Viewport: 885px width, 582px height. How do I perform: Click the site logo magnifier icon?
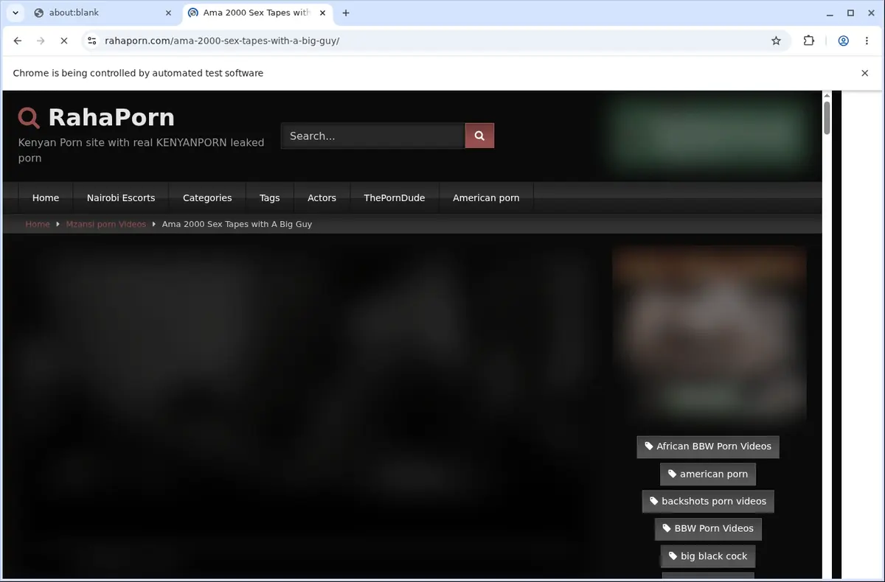pyautogui.click(x=29, y=118)
